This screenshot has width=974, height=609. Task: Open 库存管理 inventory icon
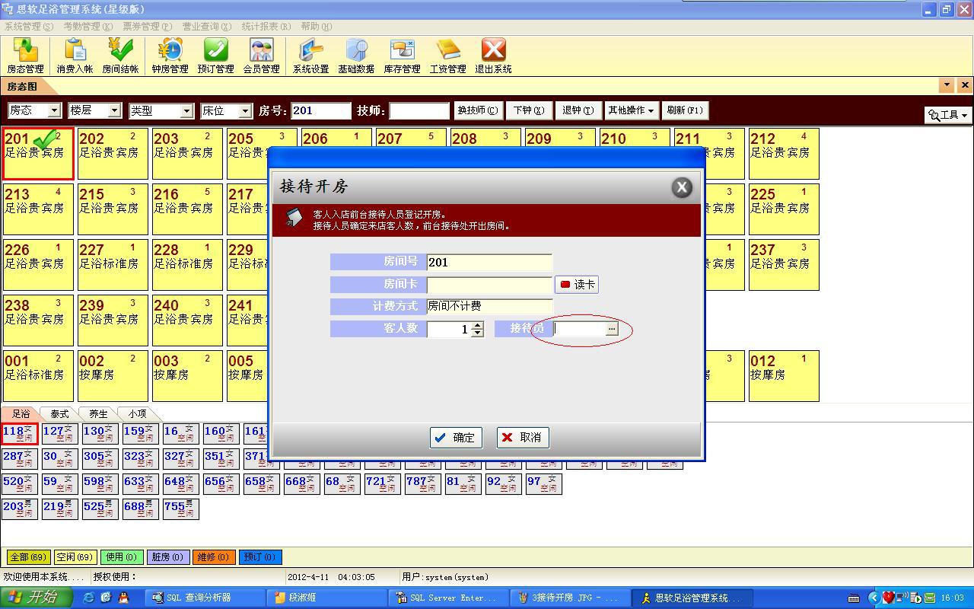point(402,56)
